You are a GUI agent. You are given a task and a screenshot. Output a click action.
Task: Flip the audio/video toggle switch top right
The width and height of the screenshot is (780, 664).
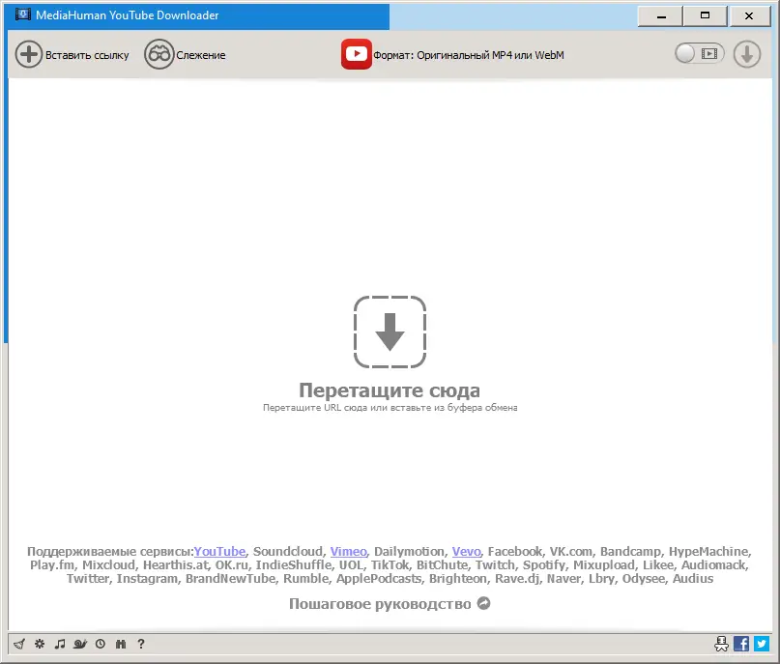tap(698, 54)
